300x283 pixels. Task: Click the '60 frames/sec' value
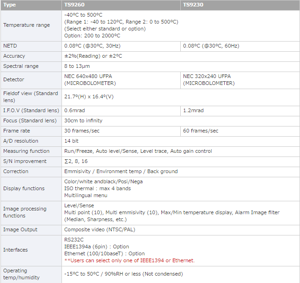pyautogui.click(x=201, y=131)
